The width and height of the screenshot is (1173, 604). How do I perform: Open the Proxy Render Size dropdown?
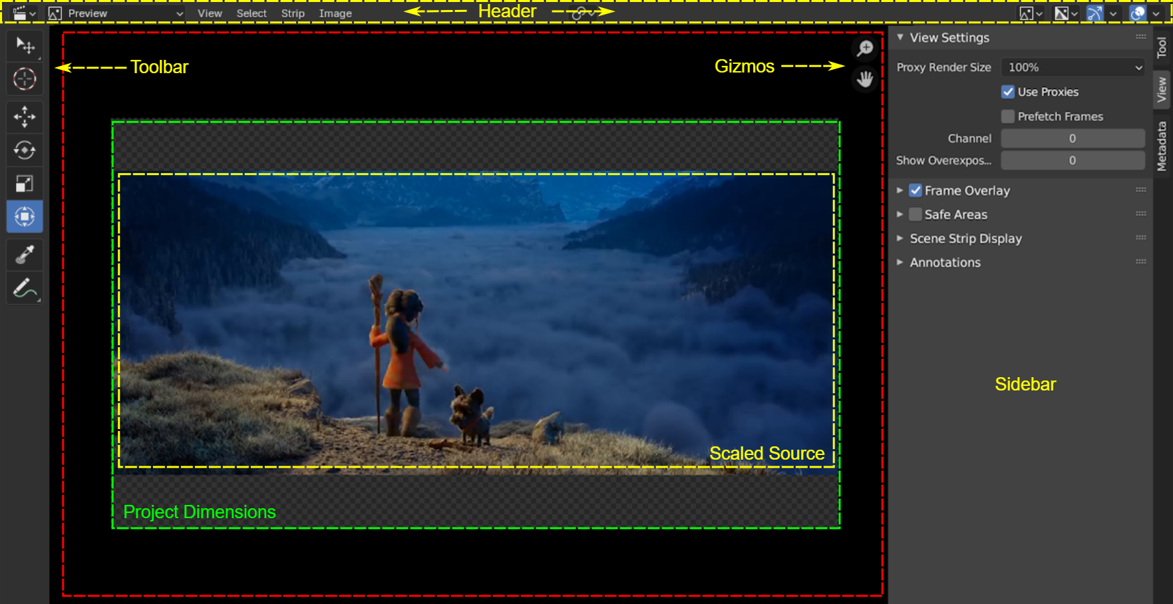(1073, 67)
